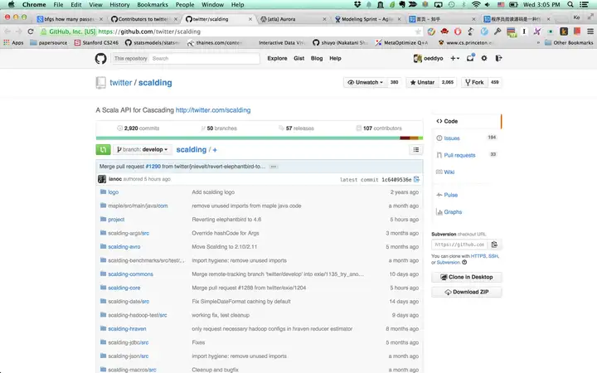The image size is (597, 373).
Task: Open pull request #1290 link
Action: 153,167
